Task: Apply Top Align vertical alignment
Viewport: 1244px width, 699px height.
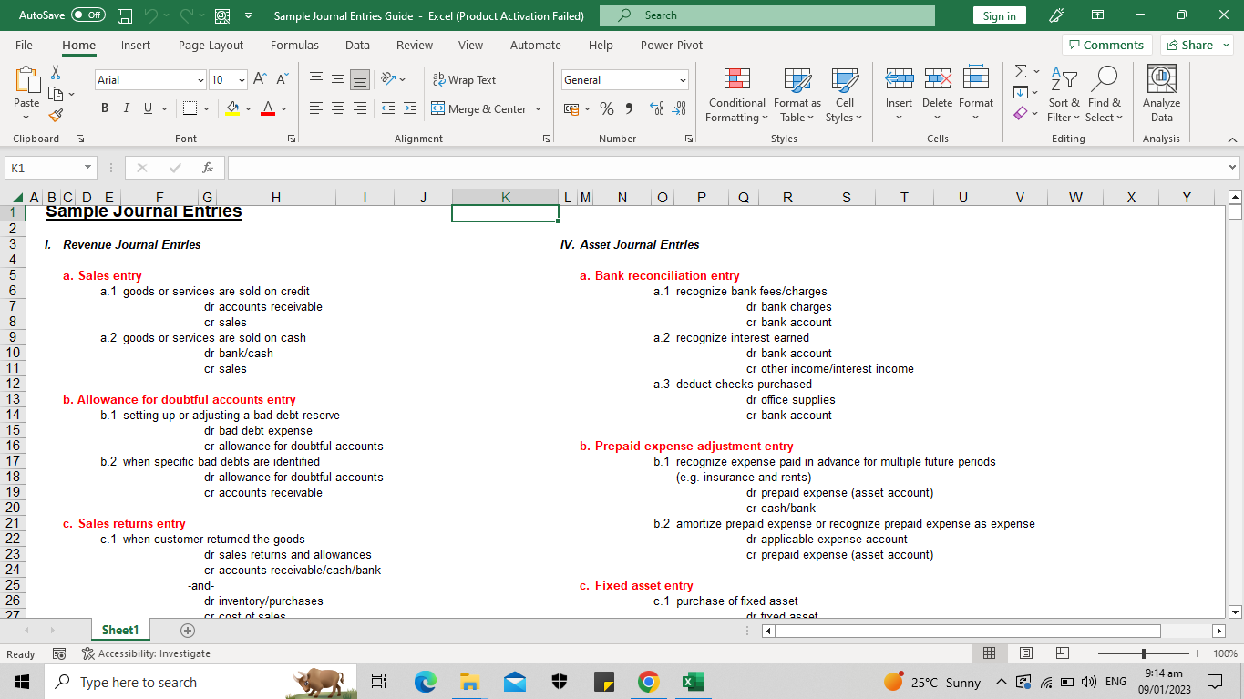Action: (316, 79)
